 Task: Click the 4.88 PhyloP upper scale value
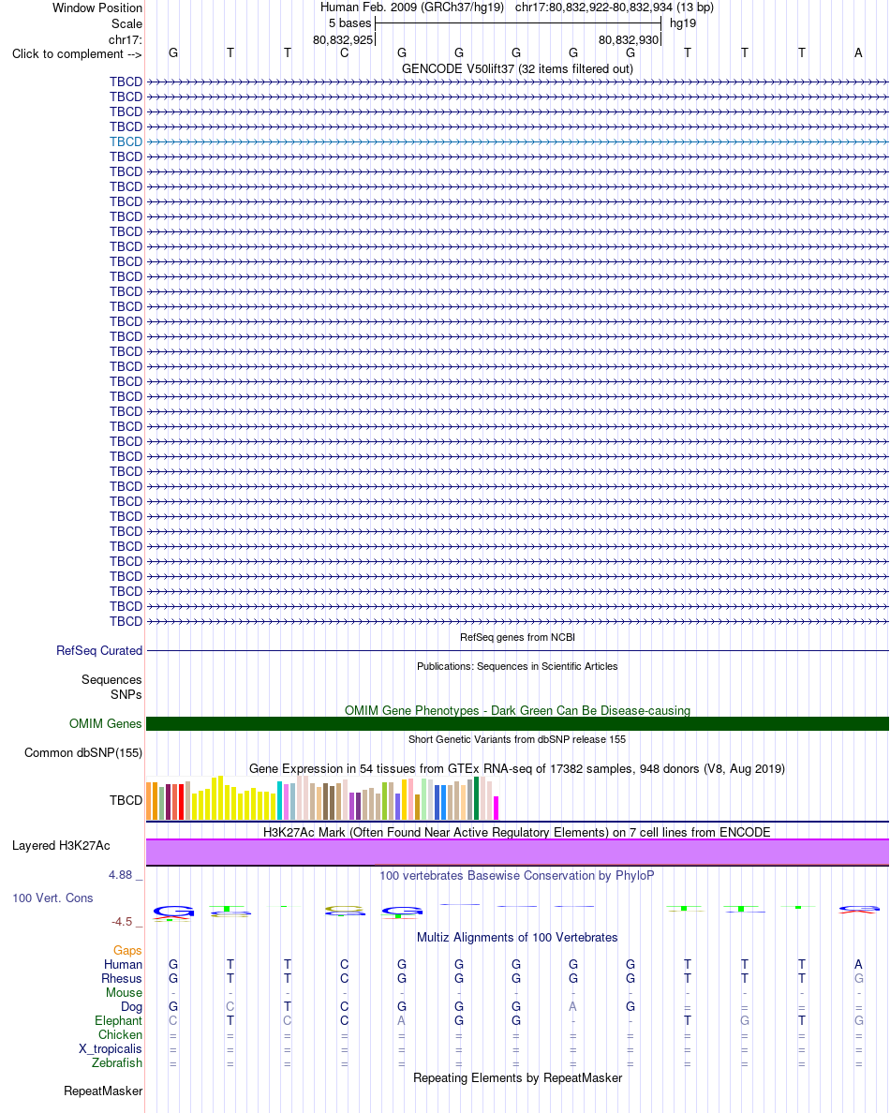click(121, 875)
